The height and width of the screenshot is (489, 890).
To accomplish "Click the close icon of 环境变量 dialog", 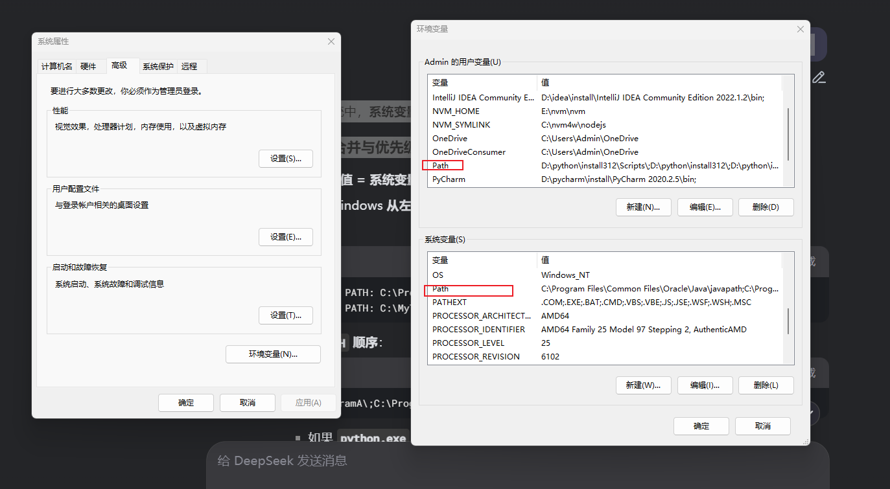I will (x=800, y=28).
